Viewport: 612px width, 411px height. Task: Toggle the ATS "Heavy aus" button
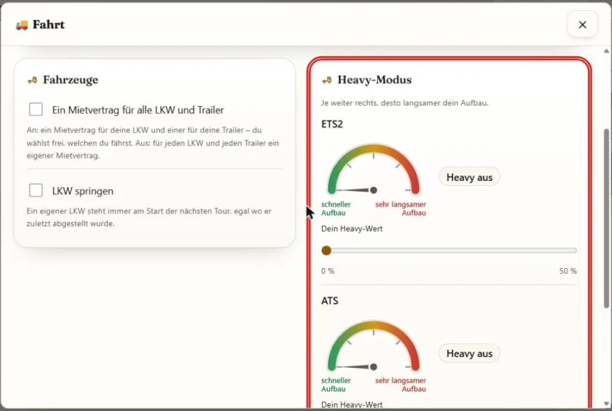tap(469, 353)
